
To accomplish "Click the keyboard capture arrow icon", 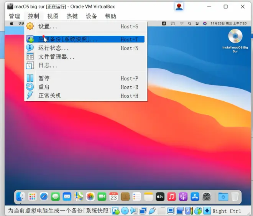I will (207, 211).
